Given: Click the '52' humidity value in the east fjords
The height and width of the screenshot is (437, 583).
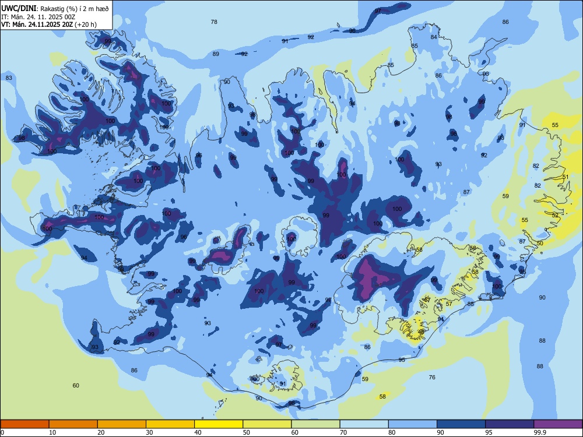Looking at the screenshot, I should coord(555,215).
